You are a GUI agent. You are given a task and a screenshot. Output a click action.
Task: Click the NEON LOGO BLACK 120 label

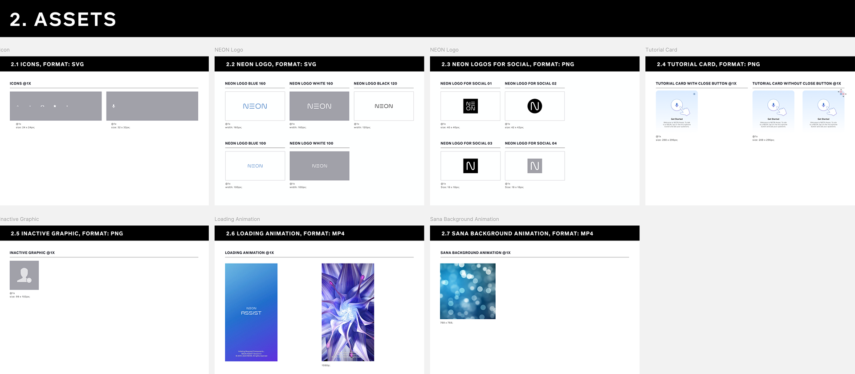tap(375, 83)
